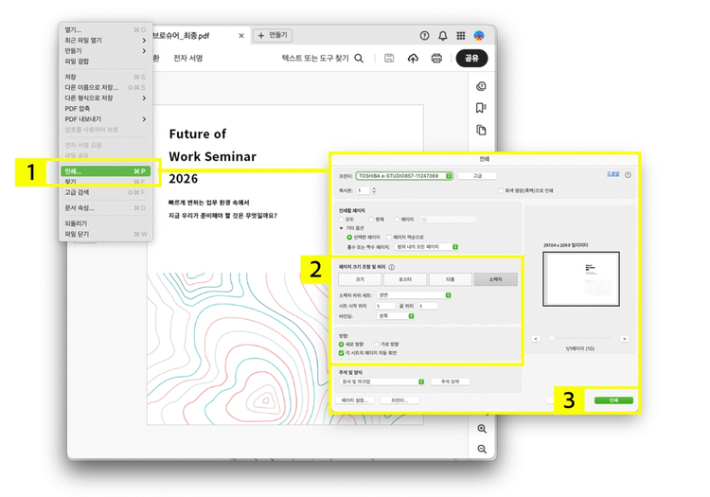Click the info icon beside 페이지 크기 조정 및 처리

(x=392, y=267)
